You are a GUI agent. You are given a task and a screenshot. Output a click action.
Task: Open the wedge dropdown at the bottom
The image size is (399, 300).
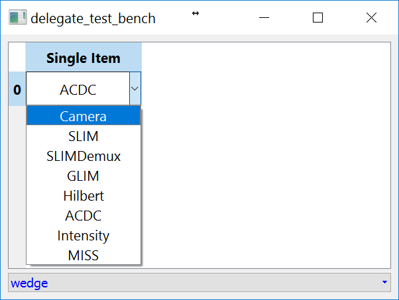click(x=192, y=283)
